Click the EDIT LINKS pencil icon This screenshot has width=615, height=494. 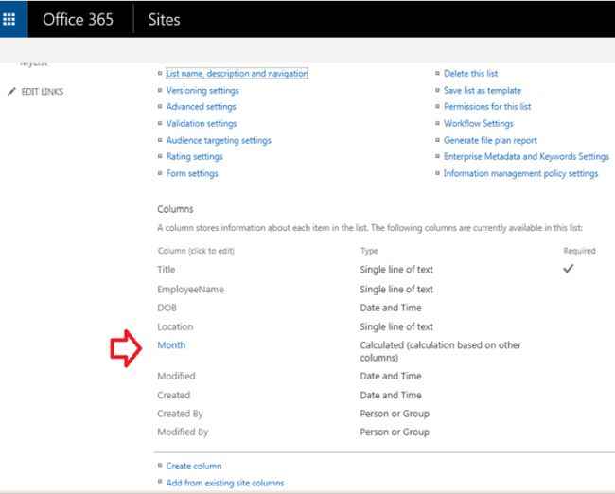click(x=11, y=92)
